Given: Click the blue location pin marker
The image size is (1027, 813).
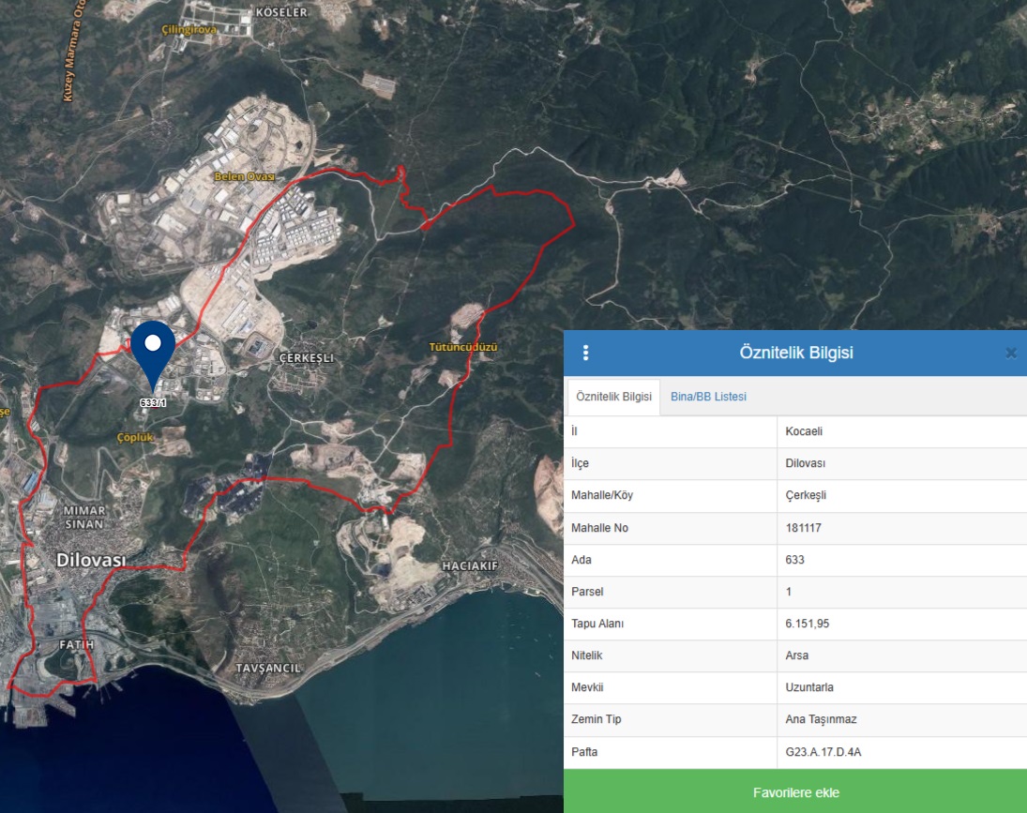Looking at the screenshot, I should pos(153,350).
